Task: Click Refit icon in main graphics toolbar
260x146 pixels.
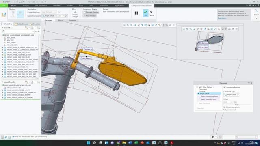Action: pos(124,25)
